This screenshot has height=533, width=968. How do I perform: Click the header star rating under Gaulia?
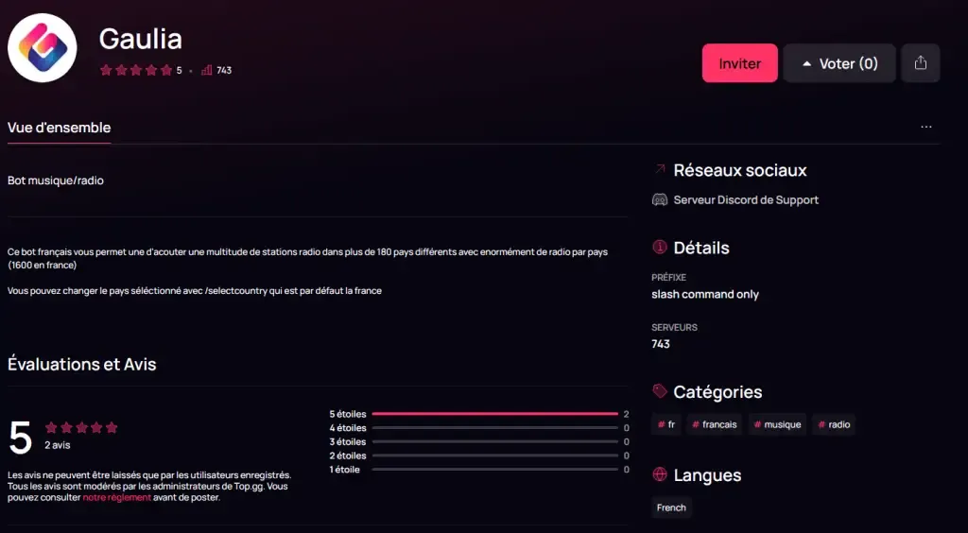(x=136, y=70)
